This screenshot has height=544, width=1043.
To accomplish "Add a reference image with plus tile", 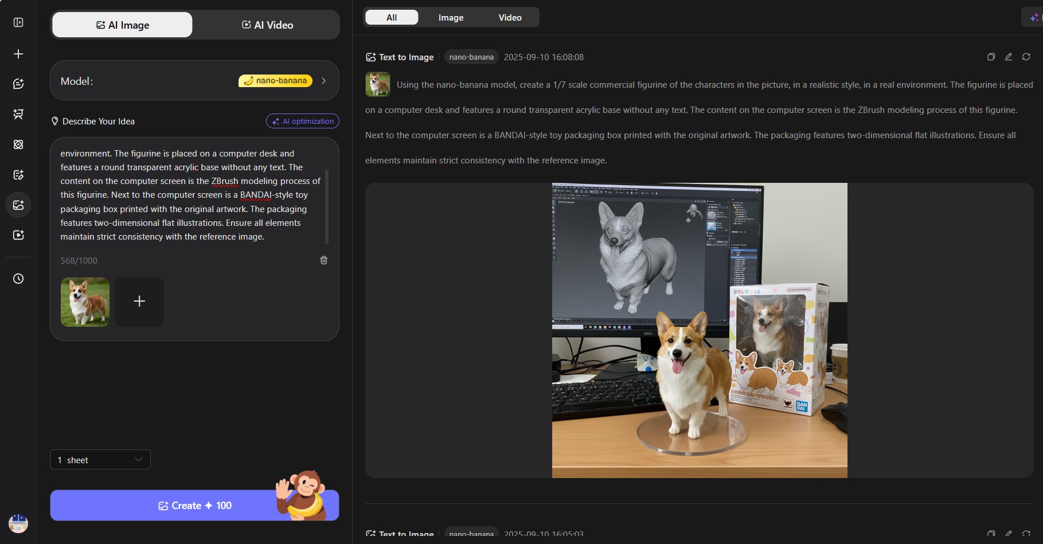I will (x=139, y=302).
